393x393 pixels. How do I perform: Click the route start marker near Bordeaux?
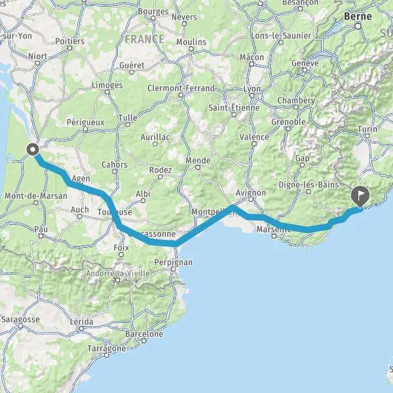33,149
